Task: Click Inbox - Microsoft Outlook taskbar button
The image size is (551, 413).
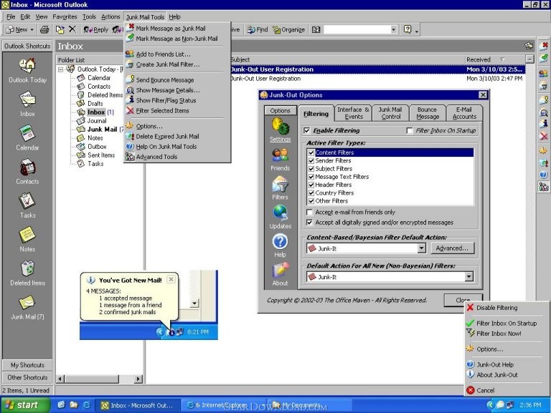Action: pos(138,405)
